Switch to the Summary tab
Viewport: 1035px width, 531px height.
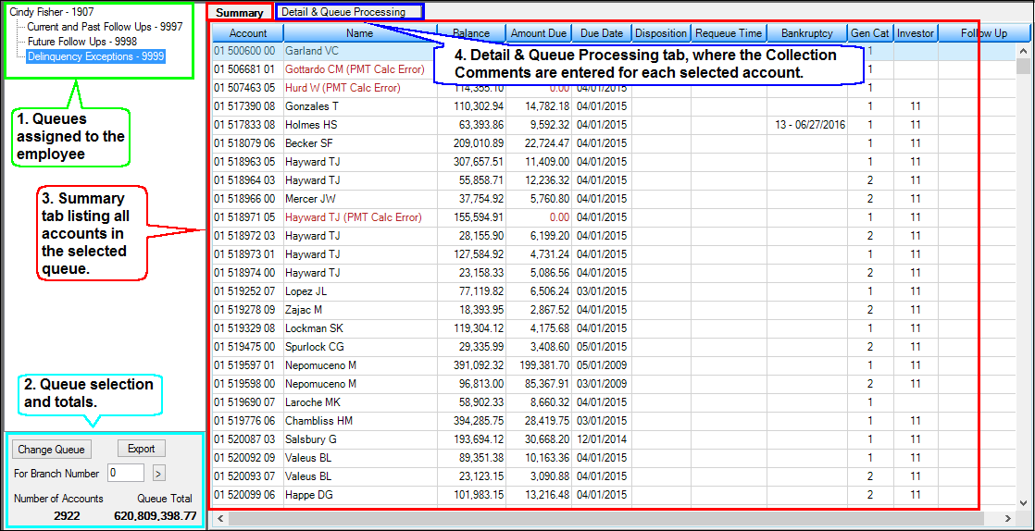[x=239, y=13]
